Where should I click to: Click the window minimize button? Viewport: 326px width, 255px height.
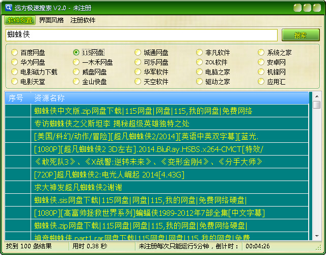point(297,8)
